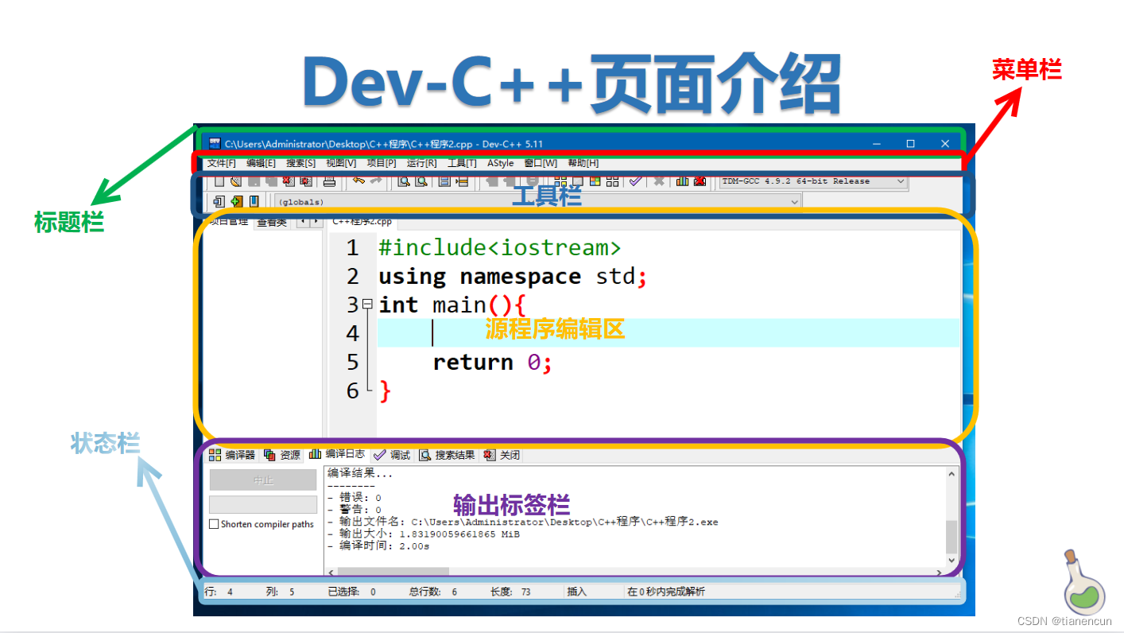This screenshot has height=633, width=1124.
Task: Click the Print toolbar icon
Action: [x=329, y=181]
